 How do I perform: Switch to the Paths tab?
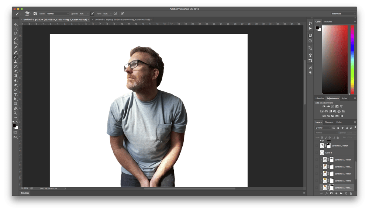[x=339, y=122]
